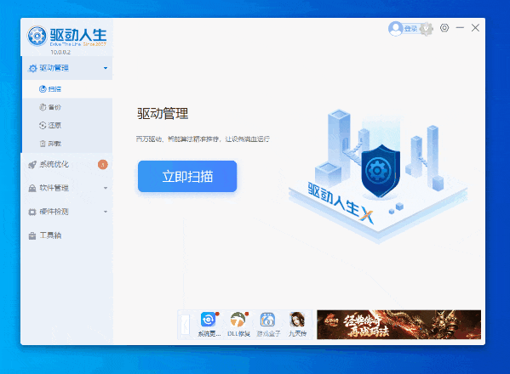Open the 还原 restore sub-item
The width and height of the screenshot is (510, 374).
[x=67, y=125]
